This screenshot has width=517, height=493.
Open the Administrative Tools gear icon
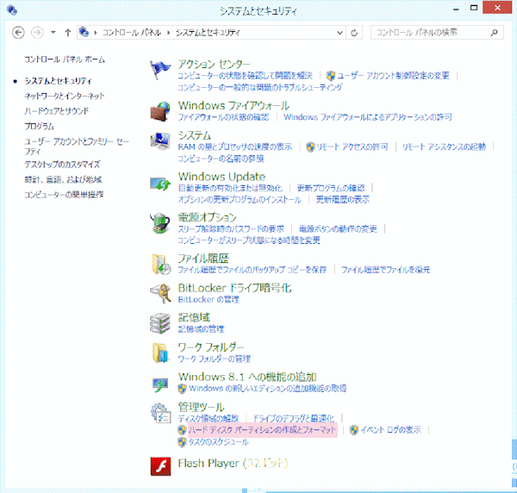tap(160, 413)
